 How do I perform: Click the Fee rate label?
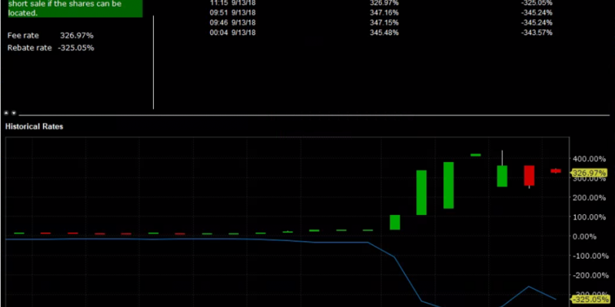[x=23, y=36]
